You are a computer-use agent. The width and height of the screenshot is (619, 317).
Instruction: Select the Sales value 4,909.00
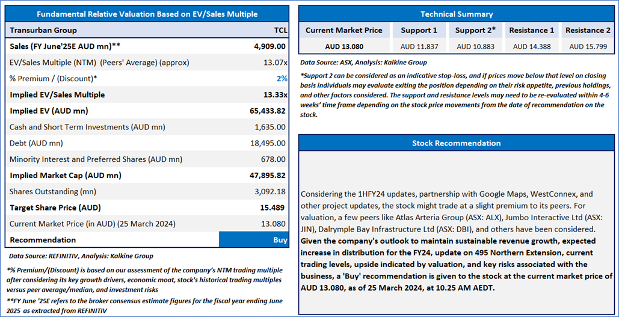click(269, 46)
